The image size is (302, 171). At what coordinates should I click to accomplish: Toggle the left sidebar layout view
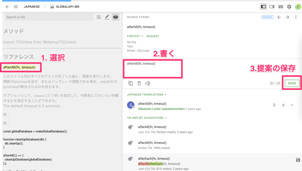tap(264, 7)
